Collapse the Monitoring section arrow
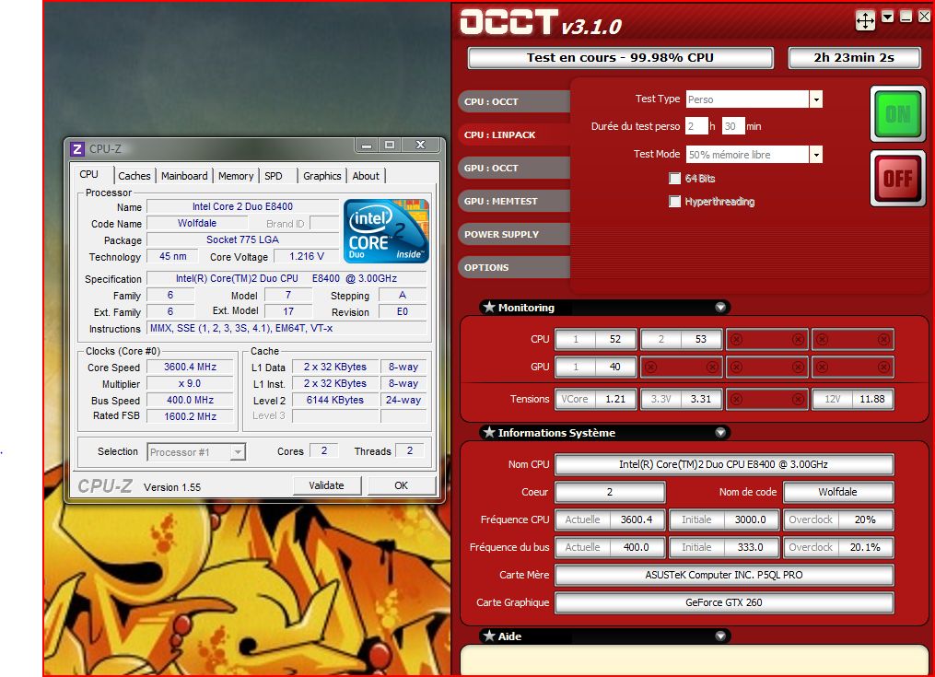The image size is (935, 677). (720, 308)
